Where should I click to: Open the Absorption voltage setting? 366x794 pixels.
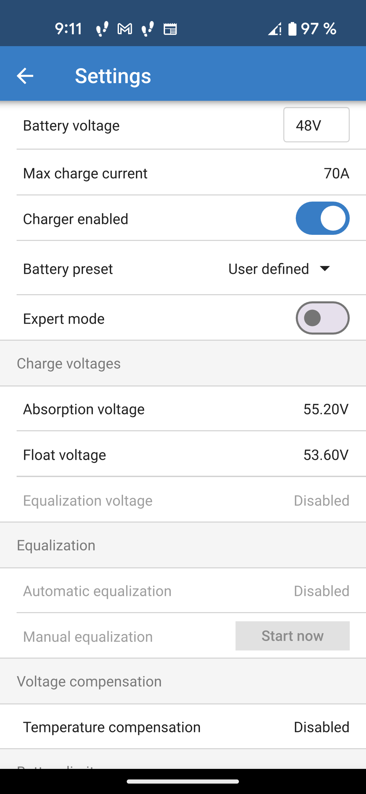[x=183, y=409]
